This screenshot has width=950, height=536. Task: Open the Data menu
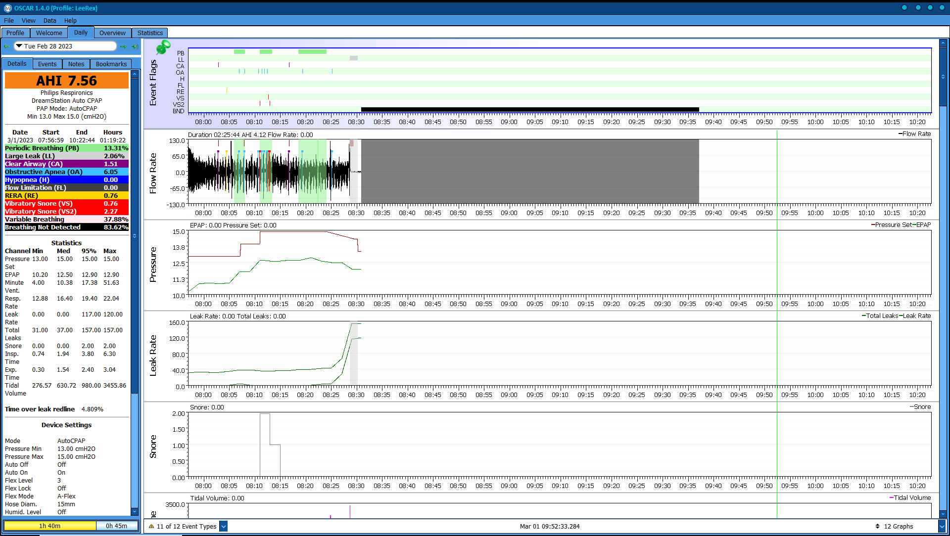coord(49,20)
